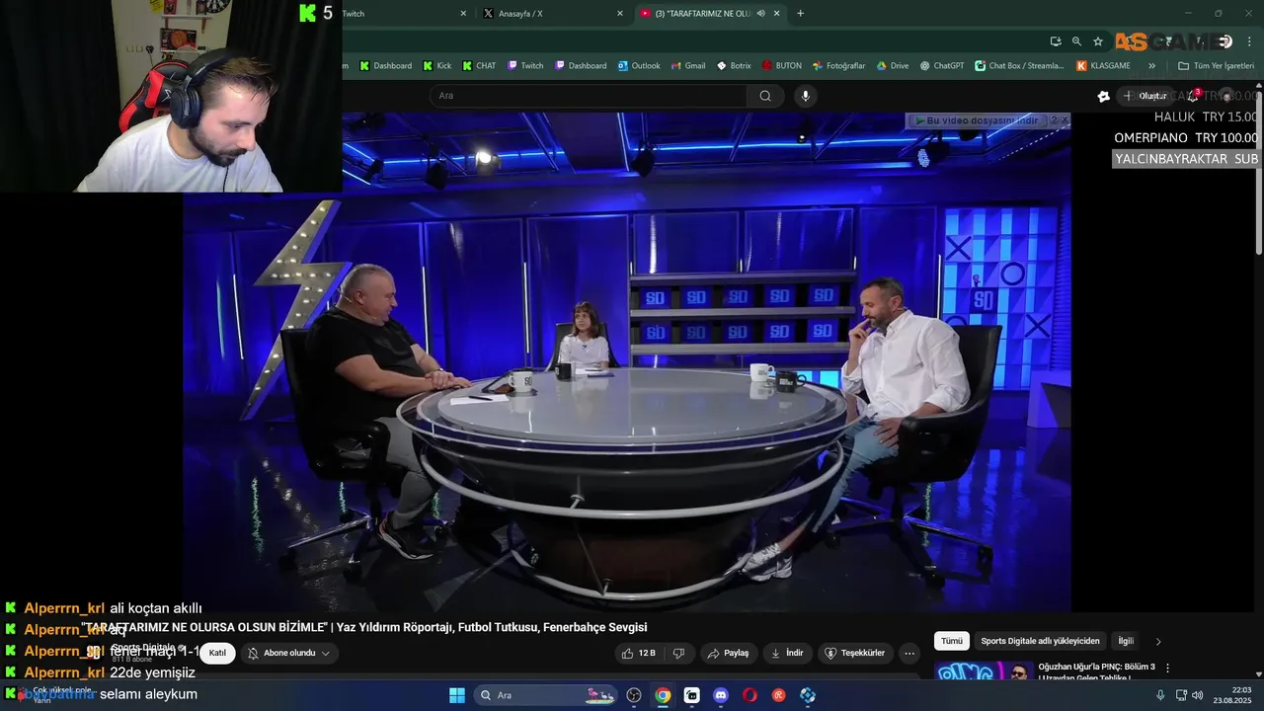
Task: Open the KLASGAME bookmark
Action: 1104,66
